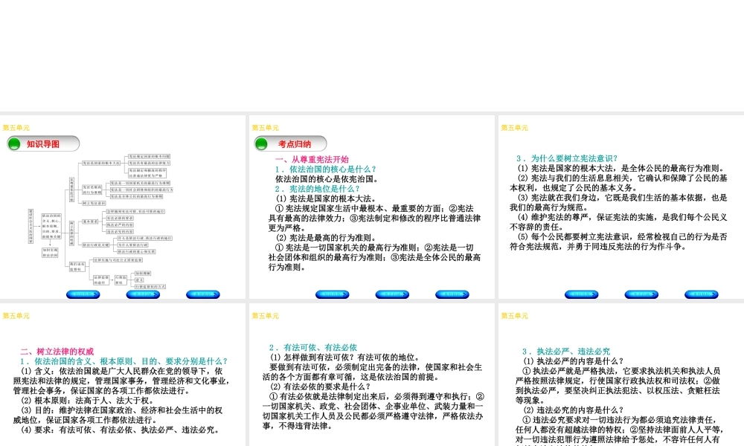Viewport: 744px width, 446px height.
Task: Click the line (2) 根本原则：法高于人、法大于权。
Action: point(87,401)
